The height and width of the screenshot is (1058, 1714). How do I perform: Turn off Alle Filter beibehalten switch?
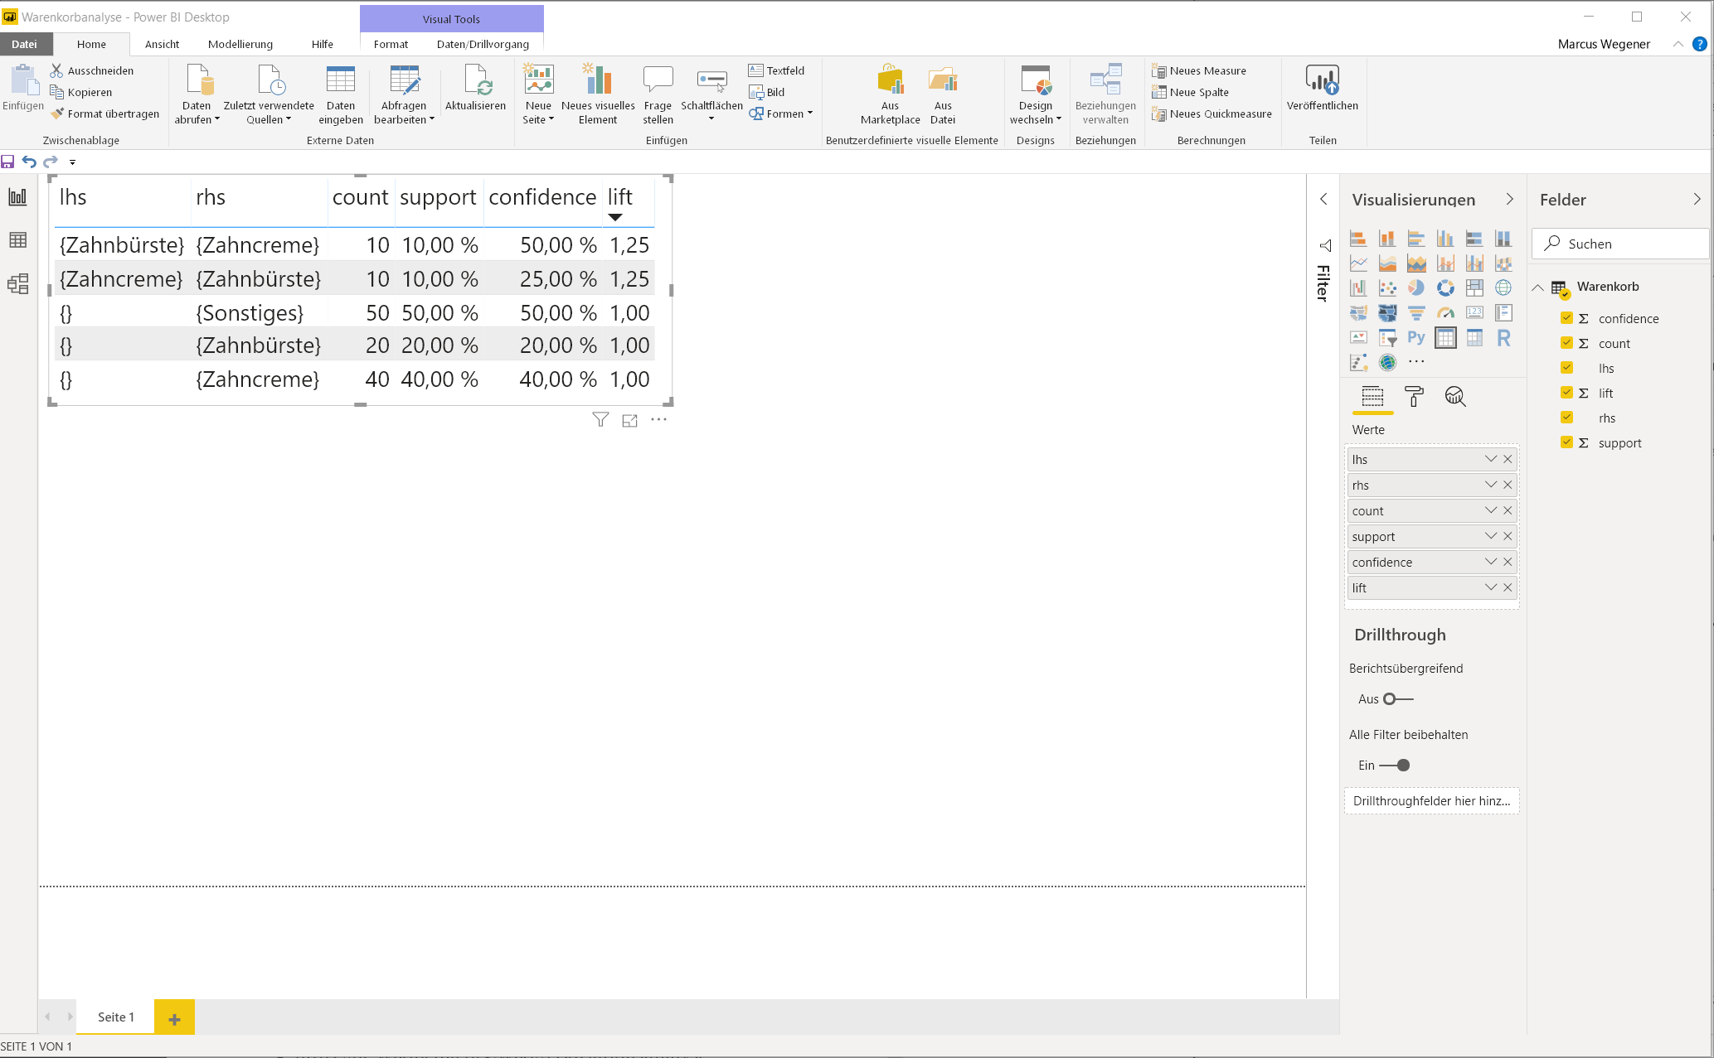(1396, 766)
